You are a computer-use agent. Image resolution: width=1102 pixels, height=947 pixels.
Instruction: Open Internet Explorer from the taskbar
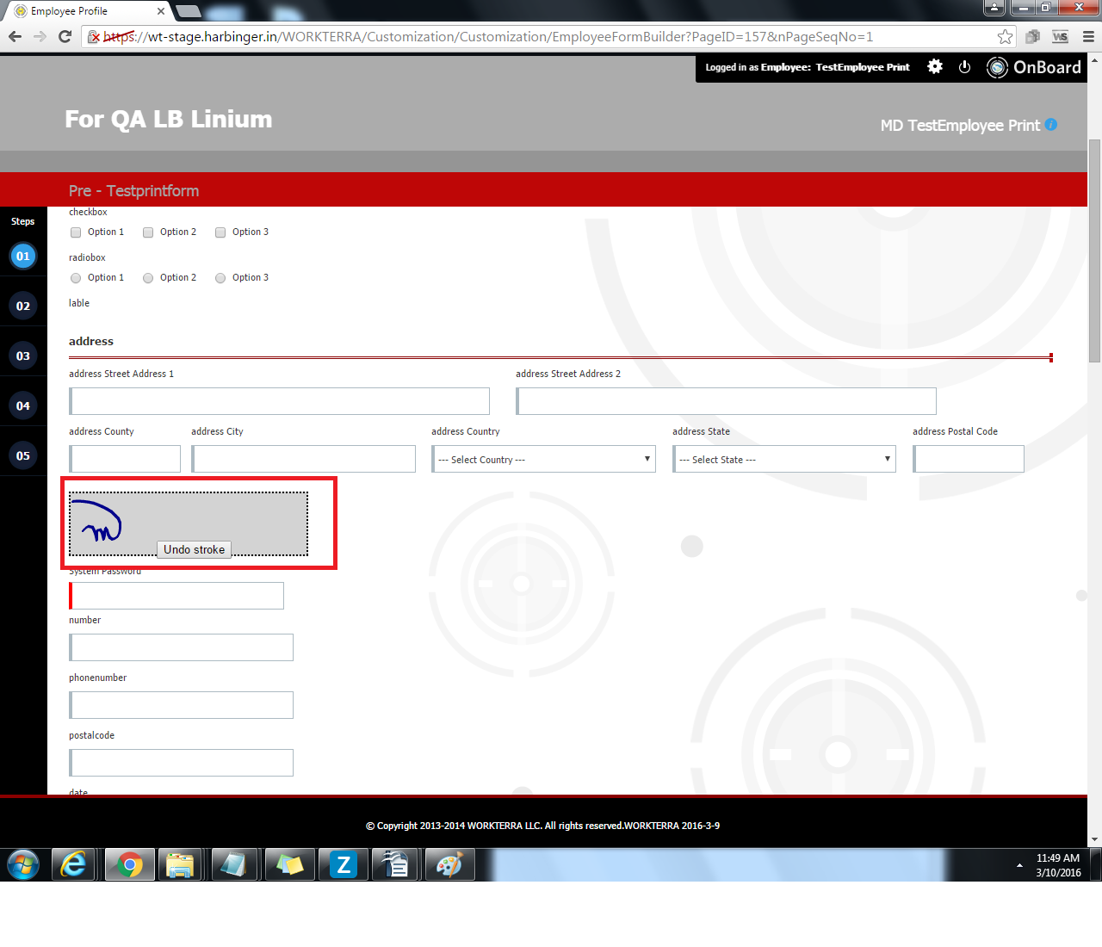(x=74, y=864)
